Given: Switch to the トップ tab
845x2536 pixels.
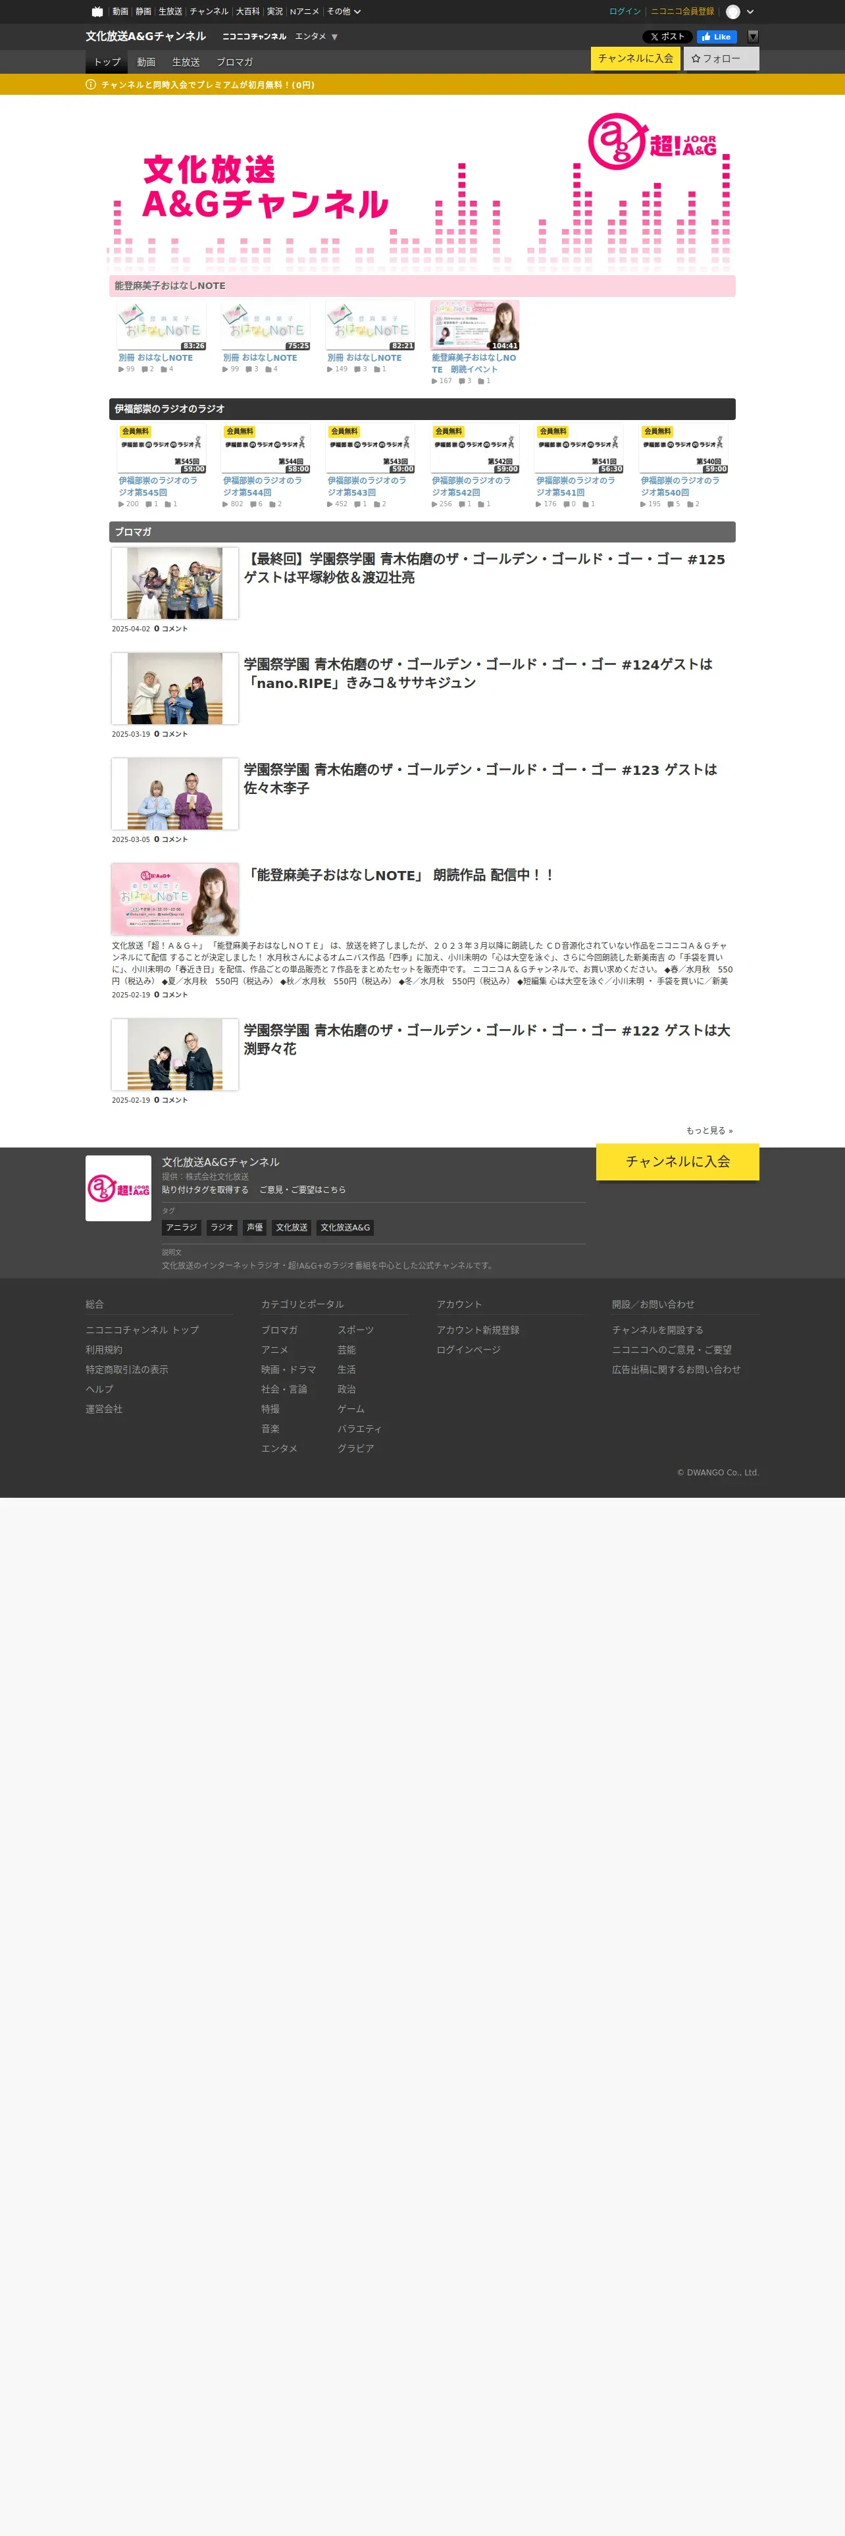Looking at the screenshot, I should (x=106, y=62).
